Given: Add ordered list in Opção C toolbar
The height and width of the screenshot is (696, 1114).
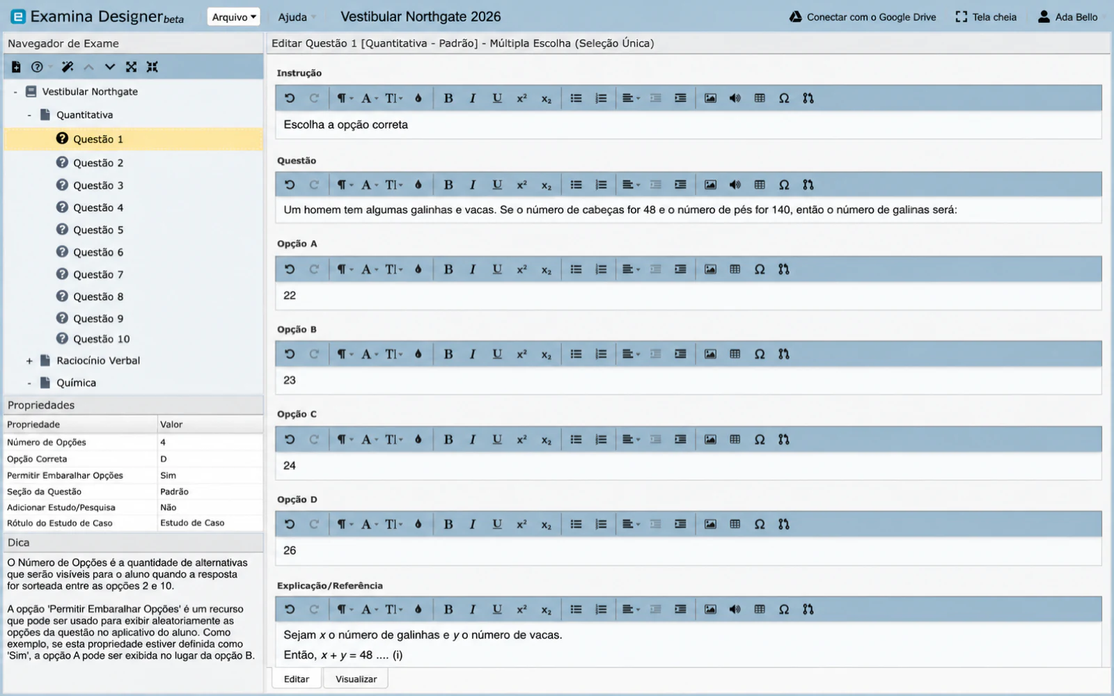Looking at the screenshot, I should tap(601, 439).
